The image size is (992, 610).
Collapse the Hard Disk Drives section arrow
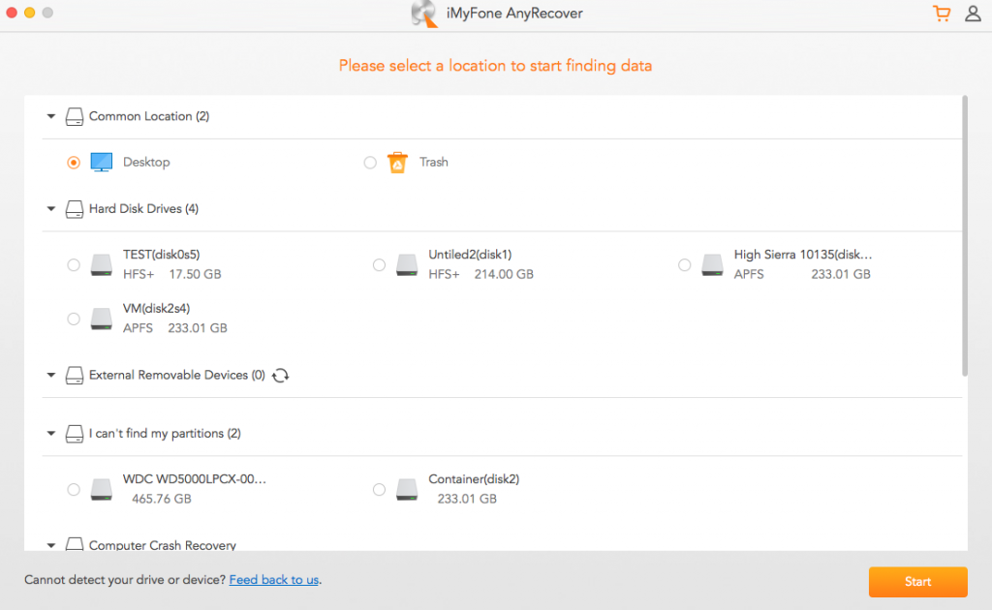point(51,208)
